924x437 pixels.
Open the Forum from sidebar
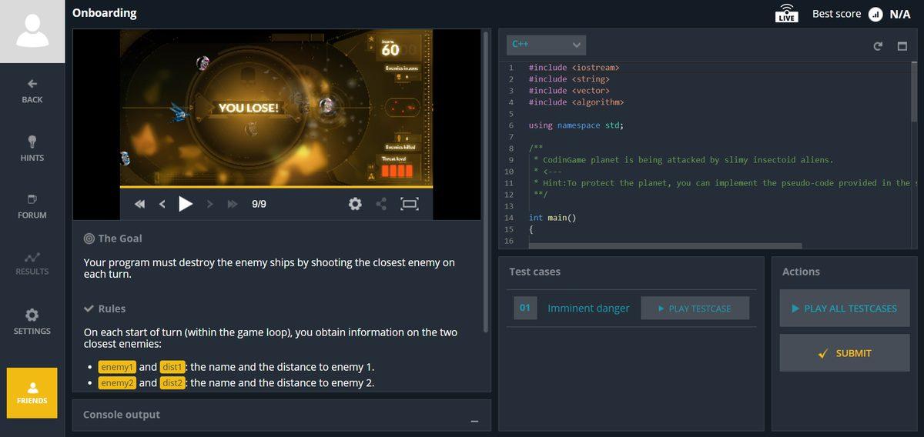tap(32, 205)
